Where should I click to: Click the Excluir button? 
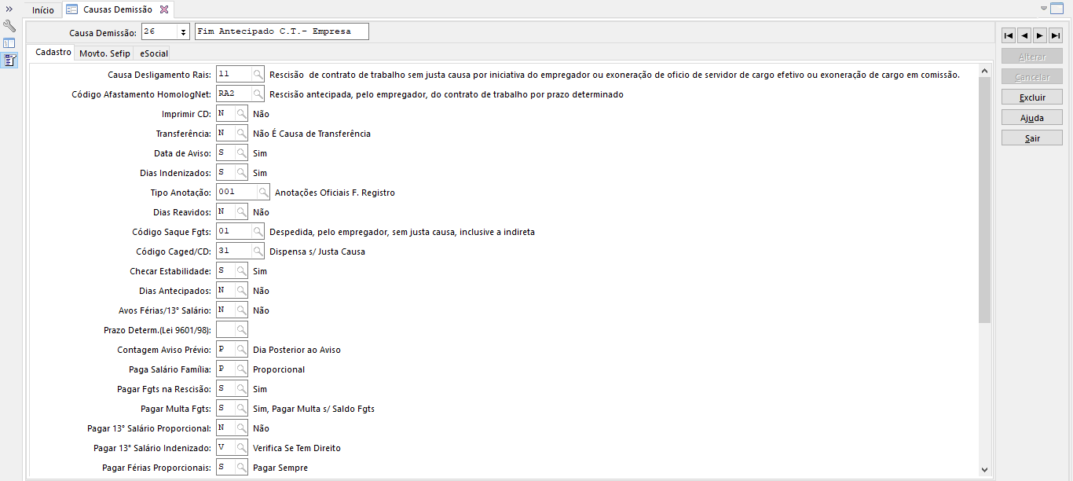pyautogui.click(x=1032, y=97)
